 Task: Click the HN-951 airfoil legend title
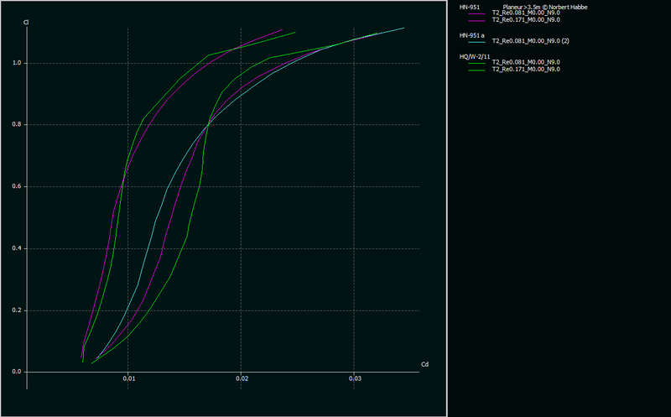(469, 7)
